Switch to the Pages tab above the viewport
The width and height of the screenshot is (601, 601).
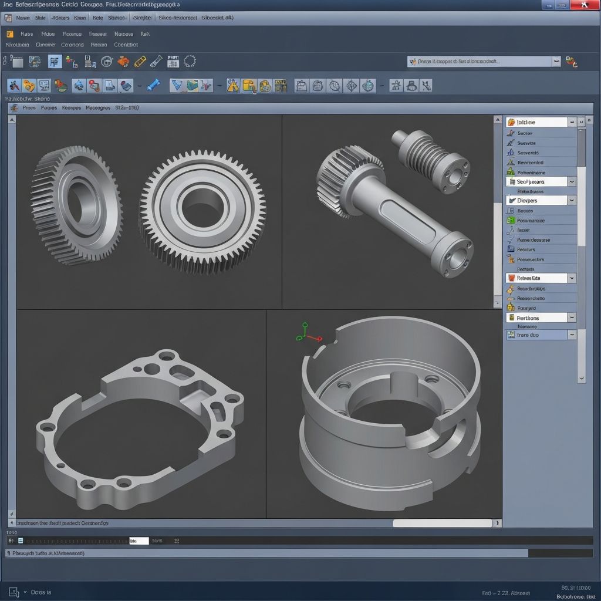(x=50, y=108)
